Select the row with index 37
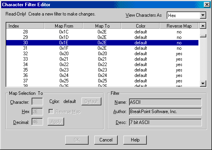The image size is (212, 150). pos(102,81)
